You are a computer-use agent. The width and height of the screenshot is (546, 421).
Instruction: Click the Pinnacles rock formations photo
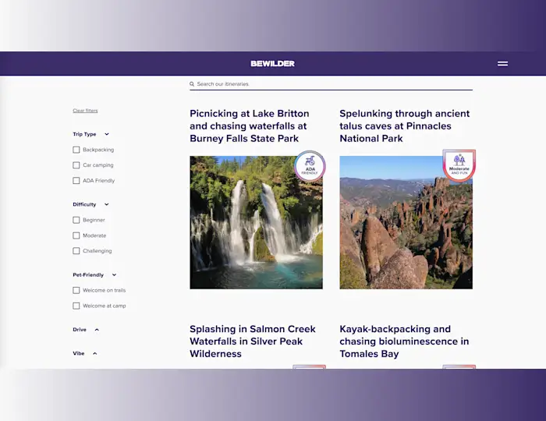click(406, 222)
